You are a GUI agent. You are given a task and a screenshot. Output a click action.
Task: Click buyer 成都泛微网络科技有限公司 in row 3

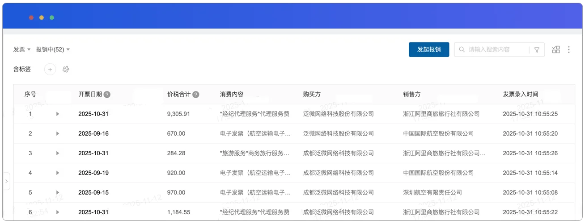click(x=339, y=153)
